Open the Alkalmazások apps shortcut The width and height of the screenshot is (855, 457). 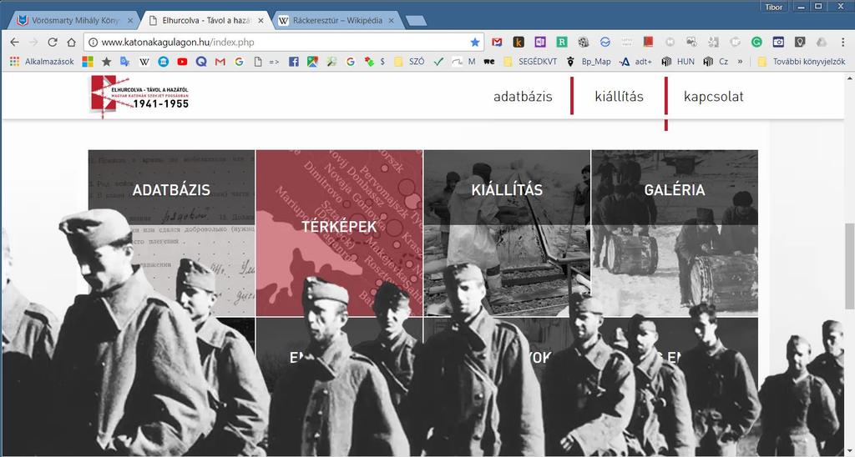[42, 62]
